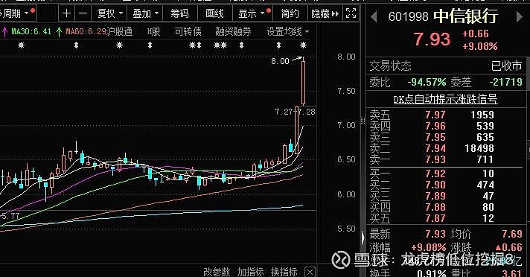Click the 均价 value 7.69
The height and width of the screenshot is (277, 530).
coord(511,234)
